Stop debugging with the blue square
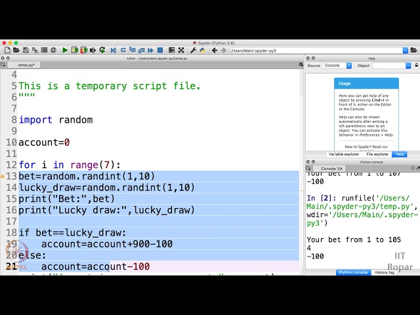Viewport: 420px width, 315px height. coord(160,50)
